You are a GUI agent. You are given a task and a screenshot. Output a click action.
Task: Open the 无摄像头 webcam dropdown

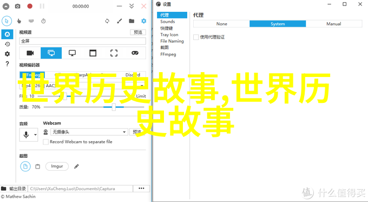(89, 132)
